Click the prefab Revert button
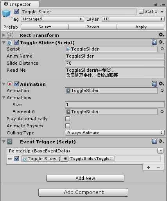 (93, 27)
